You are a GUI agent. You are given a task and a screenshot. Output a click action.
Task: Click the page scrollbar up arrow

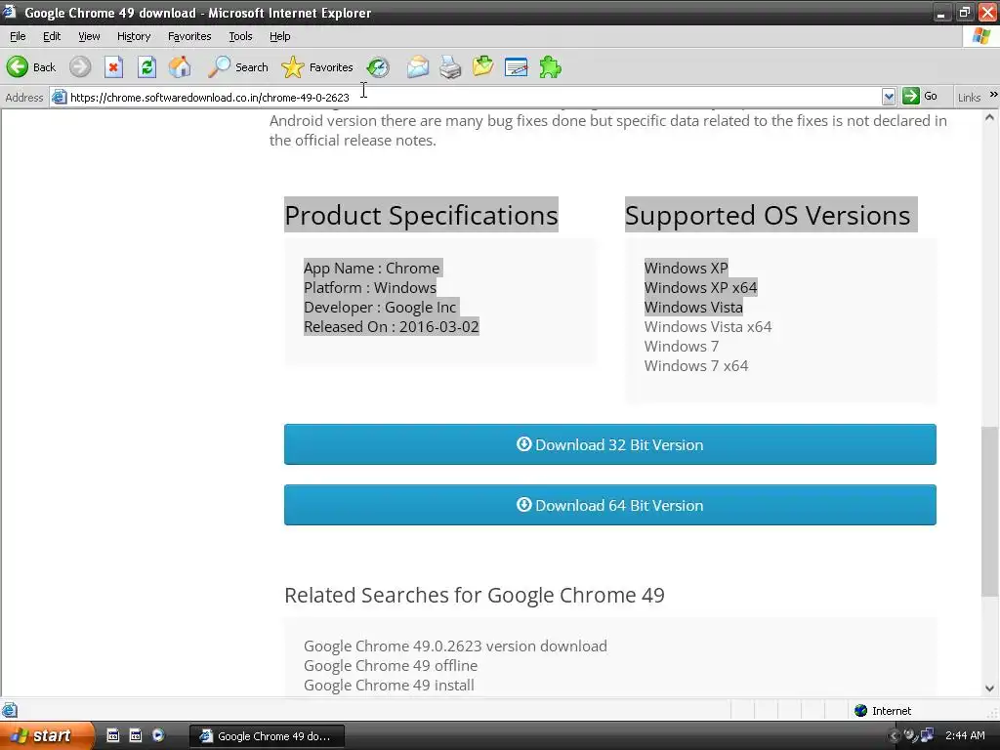click(990, 117)
